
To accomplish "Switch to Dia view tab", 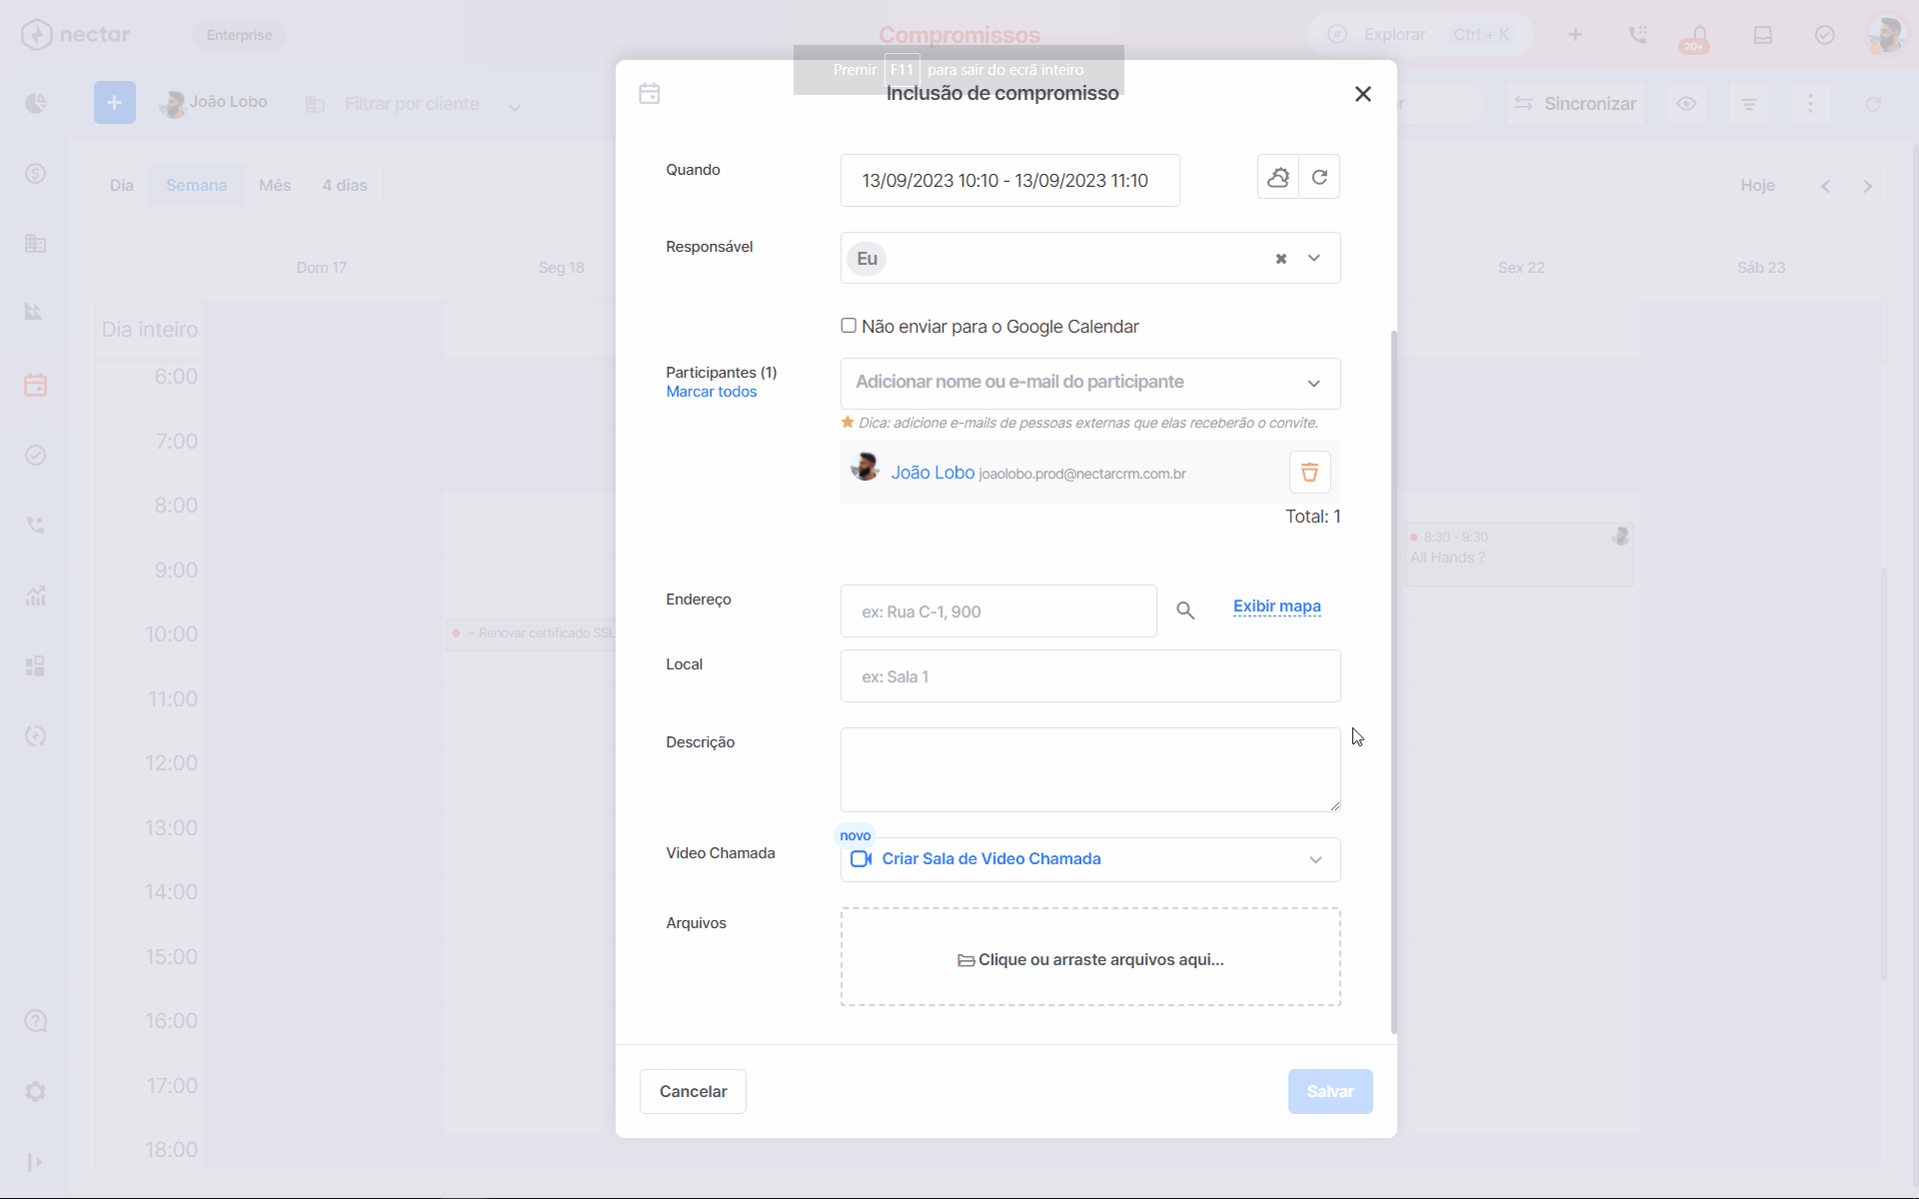I will coord(122,185).
